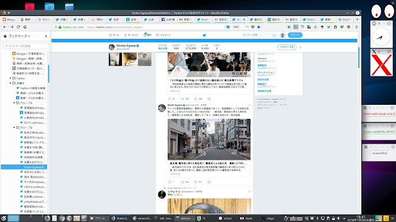The image size is (396, 222).
Task: Click the zoom level 80% badge
Action: point(236,27)
